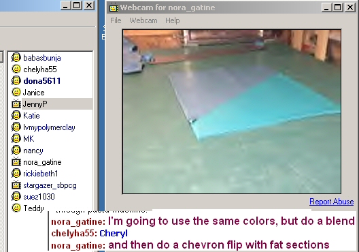This screenshot has width=359, height=252.
Task: Open the Help menu
Action: tap(173, 20)
